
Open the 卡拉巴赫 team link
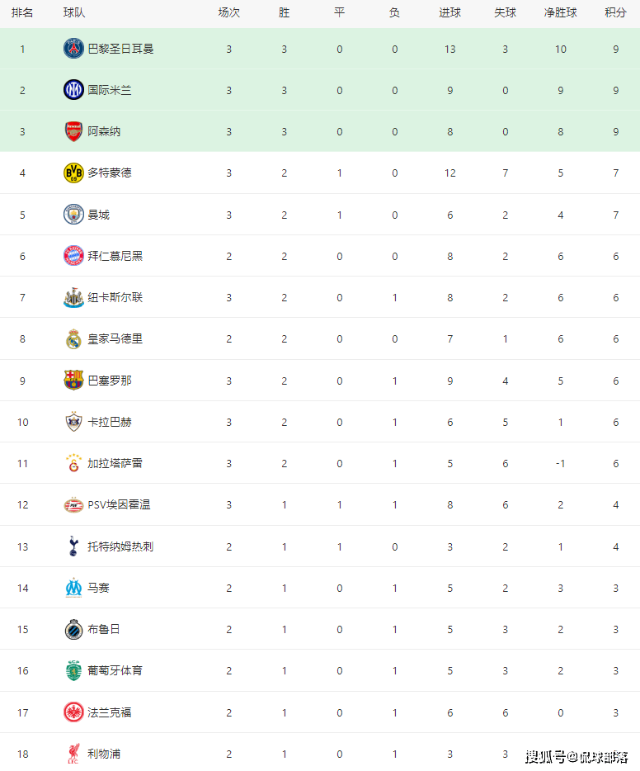coord(110,422)
